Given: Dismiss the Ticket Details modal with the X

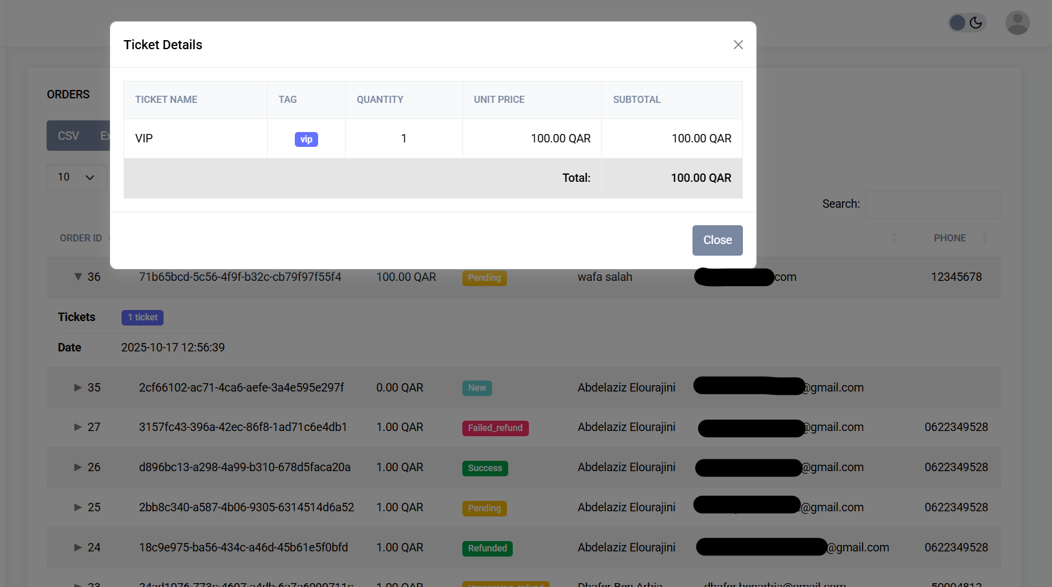Looking at the screenshot, I should click(738, 45).
